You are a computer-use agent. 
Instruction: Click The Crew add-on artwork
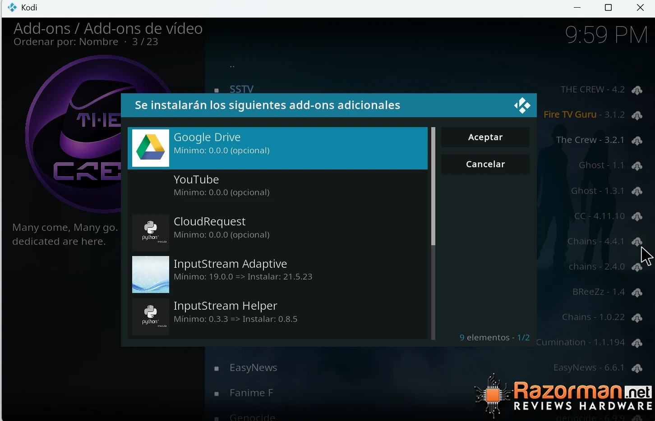73,134
